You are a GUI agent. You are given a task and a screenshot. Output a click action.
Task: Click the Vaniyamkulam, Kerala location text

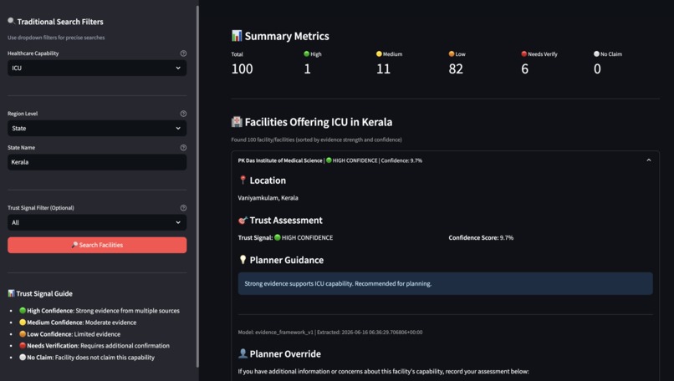pyautogui.click(x=268, y=198)
